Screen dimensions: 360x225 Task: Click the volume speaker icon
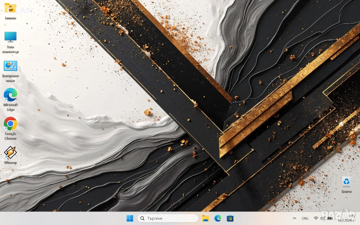pyautogui.click(x=322, y=218)
